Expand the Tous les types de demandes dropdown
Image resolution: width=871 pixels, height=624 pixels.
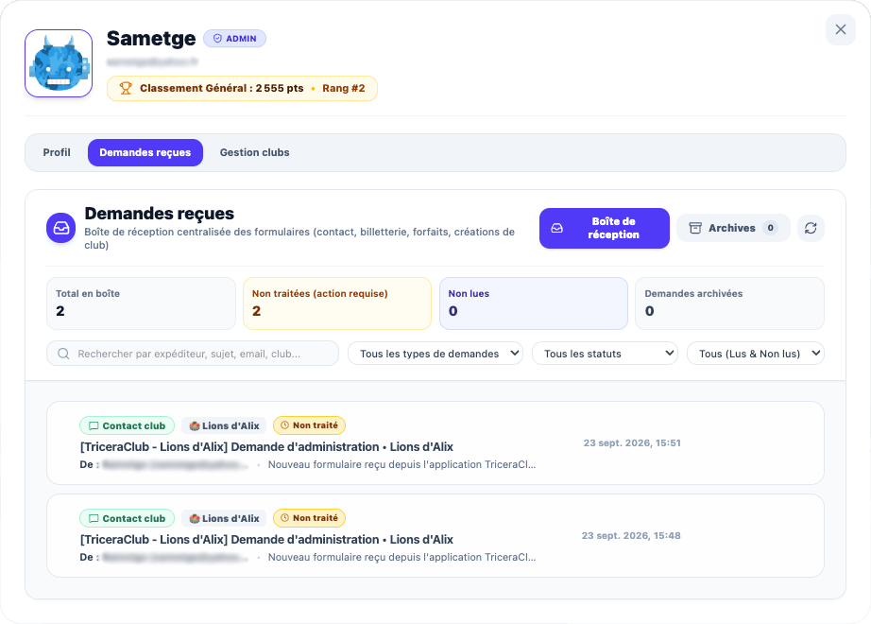tap(435, 354)
